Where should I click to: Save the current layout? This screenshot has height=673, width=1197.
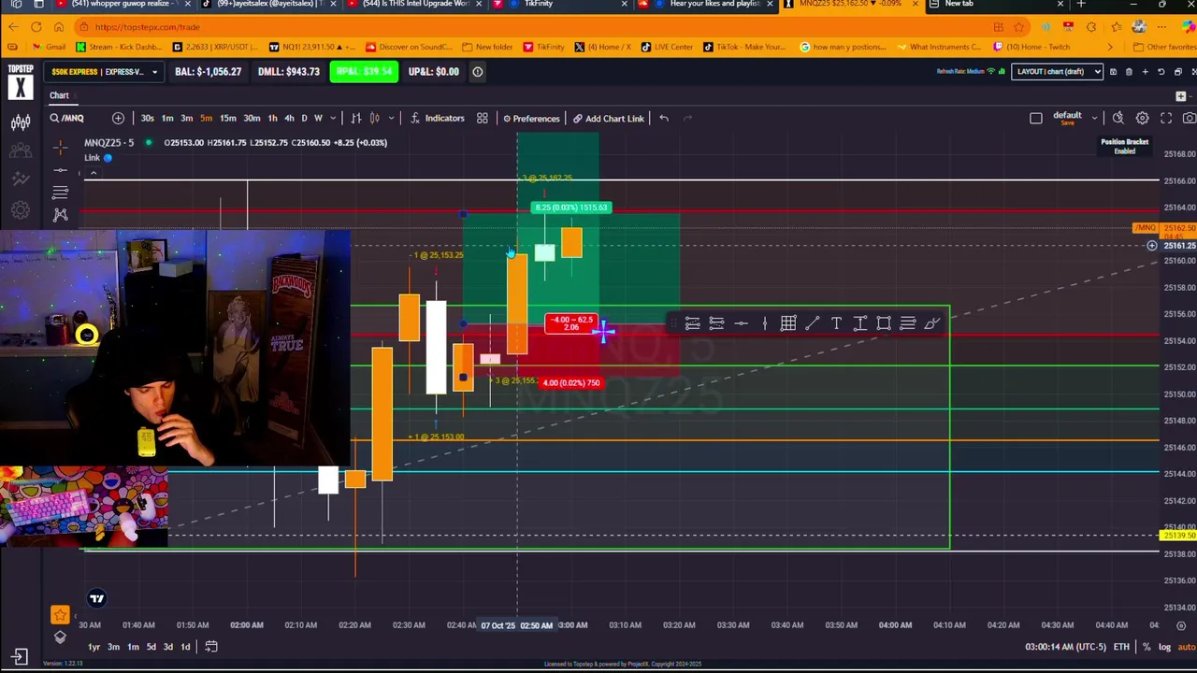point(1112,71)
